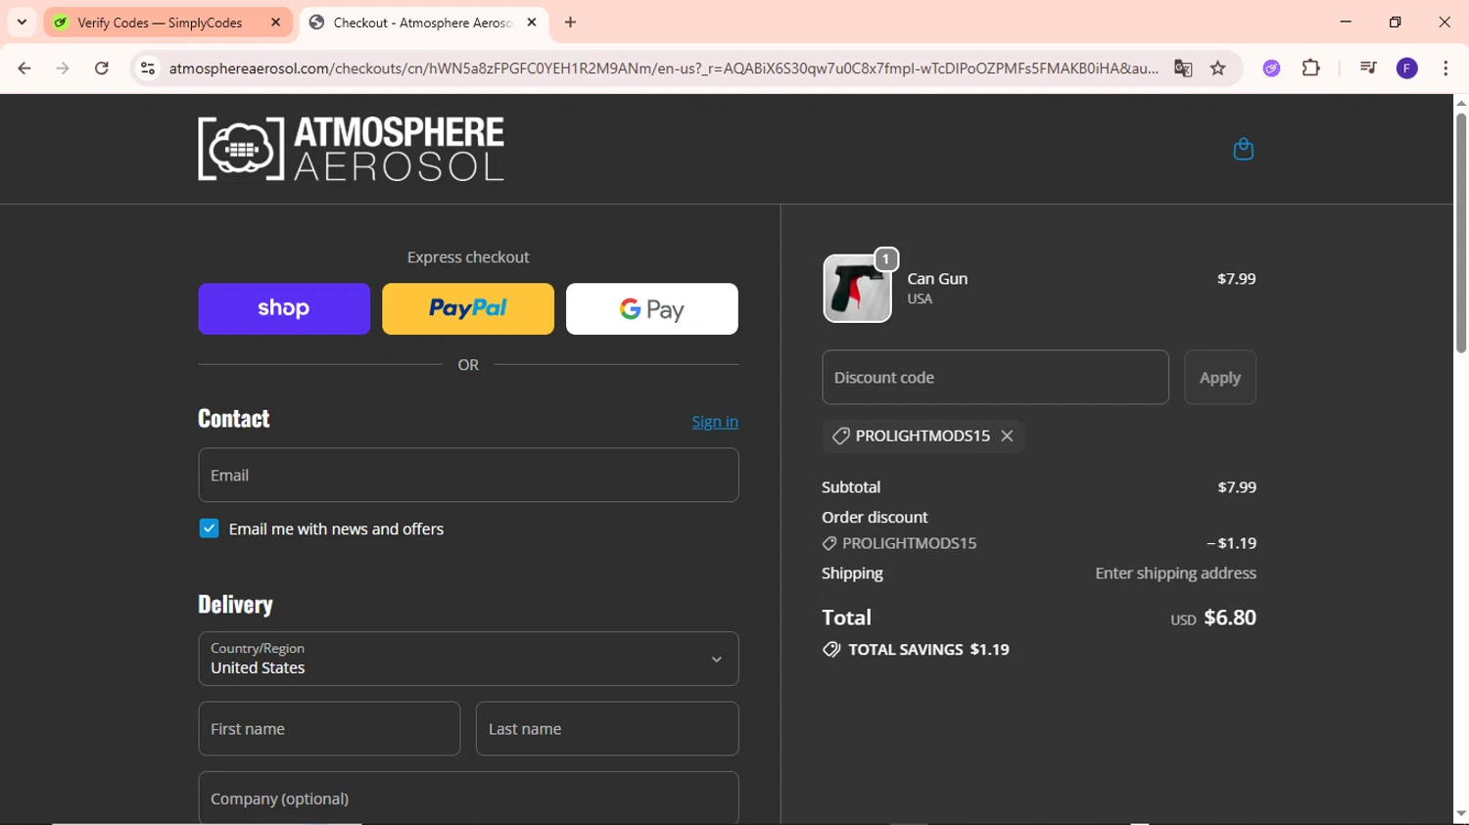
Task: Open the purple browser extension icon
Action: 1271,69
